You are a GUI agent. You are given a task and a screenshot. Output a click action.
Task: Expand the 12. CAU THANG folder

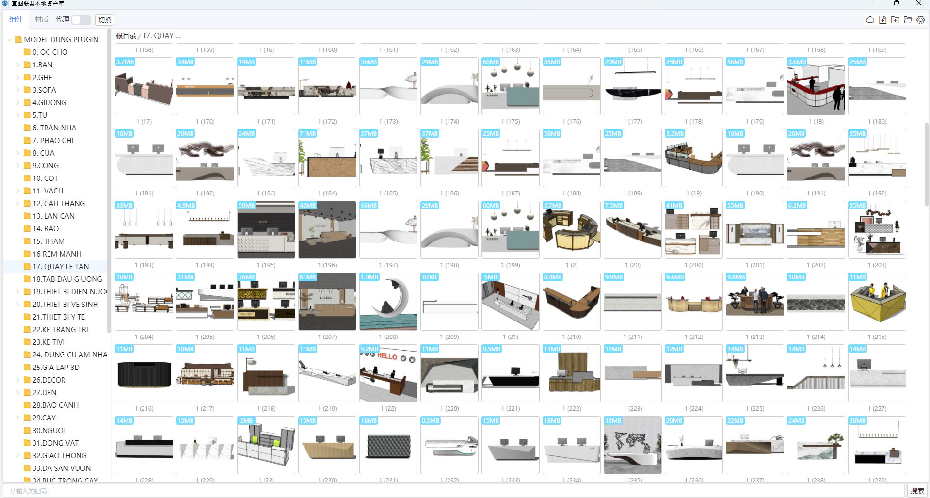tap(18, 204)
